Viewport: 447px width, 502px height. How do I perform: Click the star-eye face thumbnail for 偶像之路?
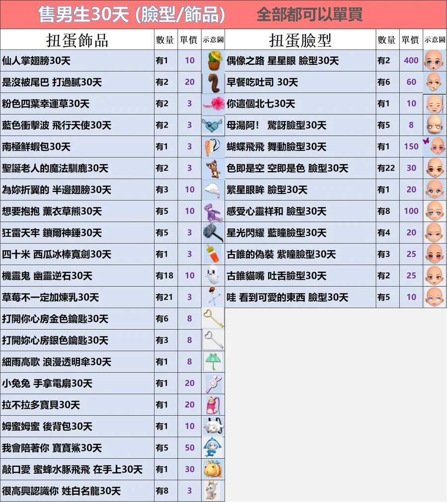(435, 61)
